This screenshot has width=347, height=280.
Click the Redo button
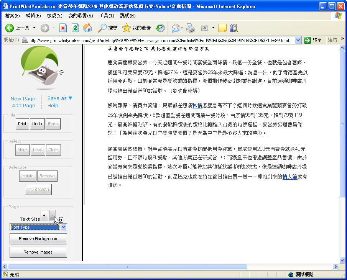click(53, 124)
